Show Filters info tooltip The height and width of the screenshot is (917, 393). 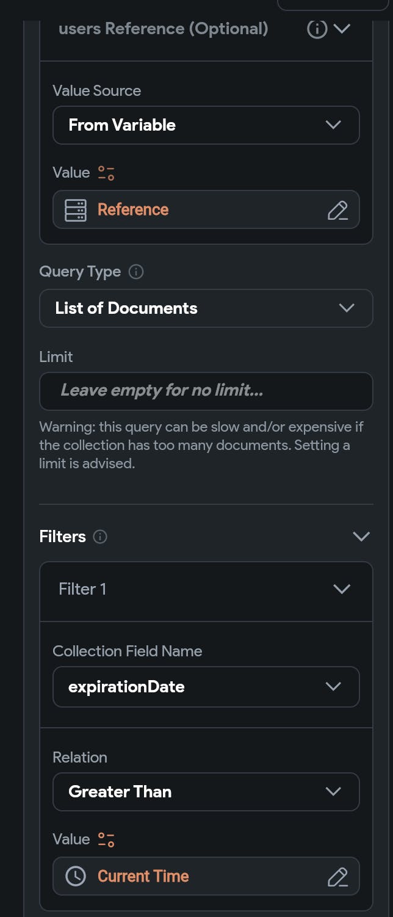coord(100,537)
